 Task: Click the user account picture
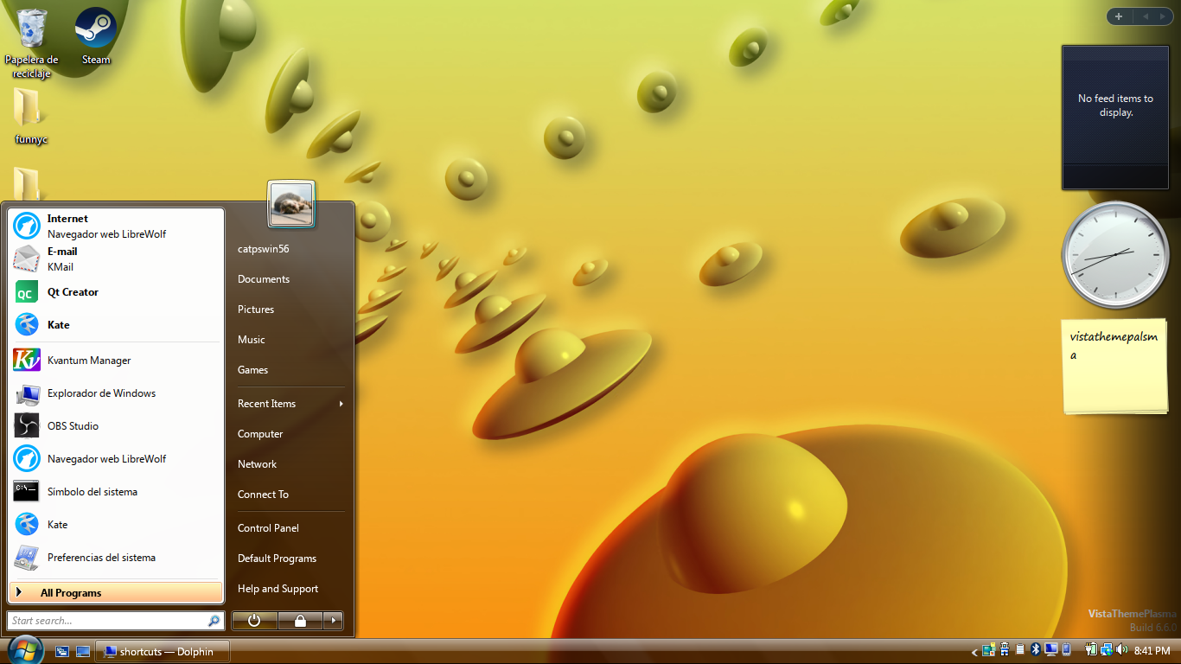point(291,204)
